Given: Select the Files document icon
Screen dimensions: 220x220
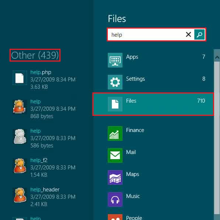Looking at the screenshot, I should tap(115, 104).
